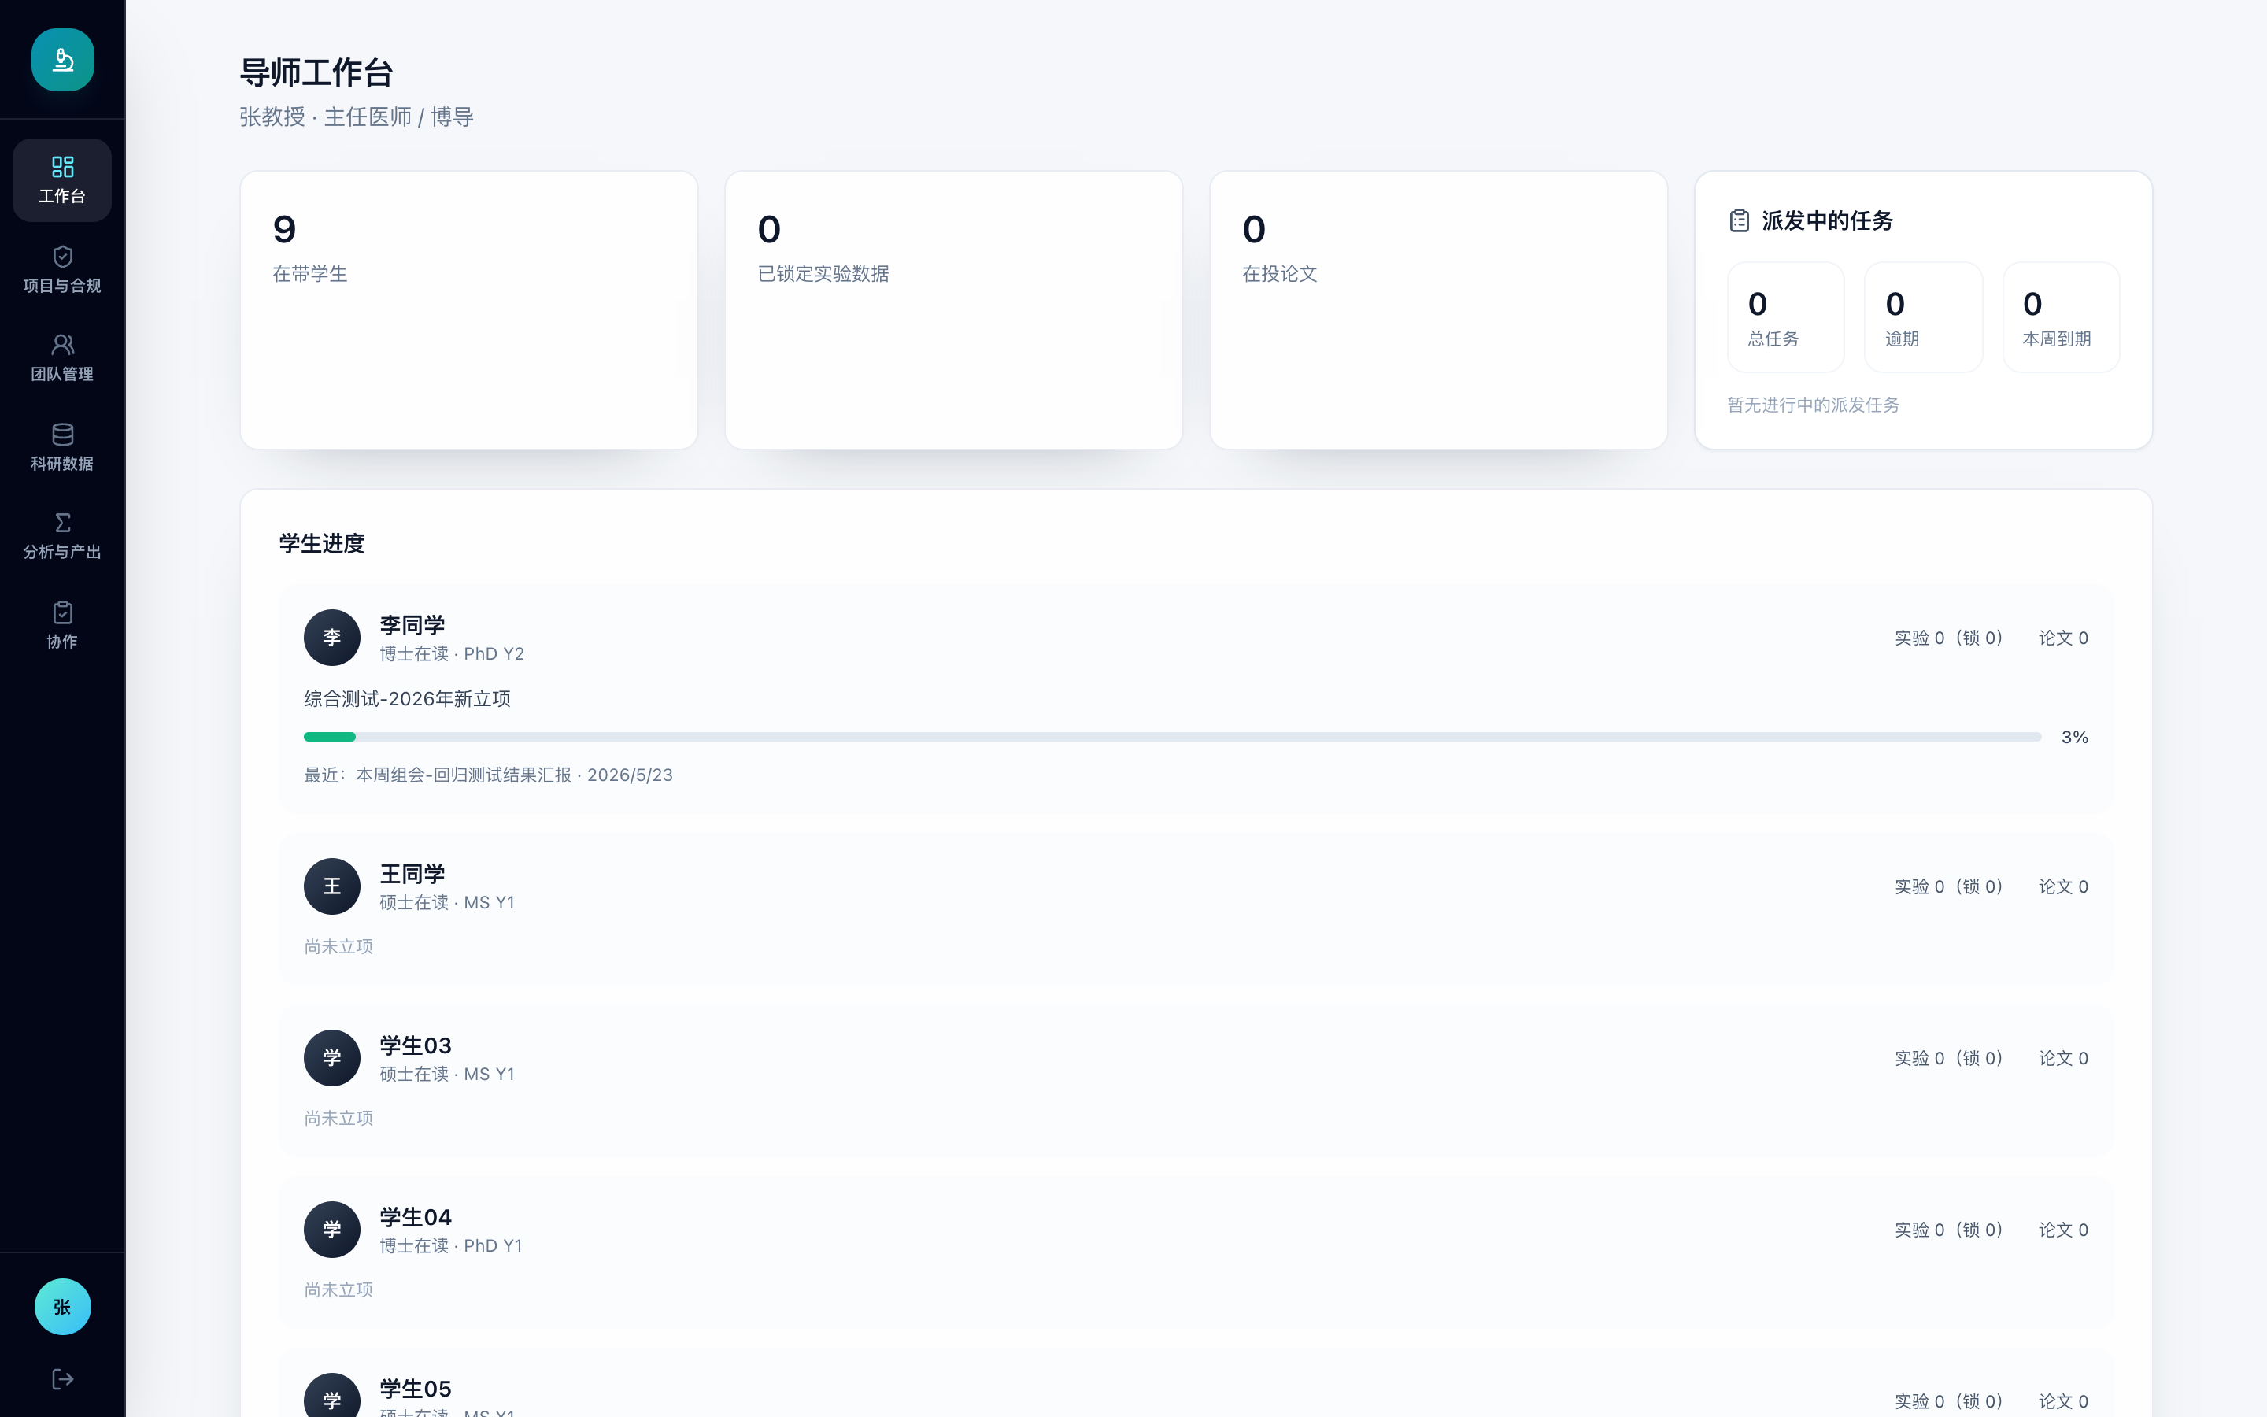2267x1417 pixels.
Task: Select the 本周到期 count tile
Action: pyautogui.click(x=2061, y=318)
